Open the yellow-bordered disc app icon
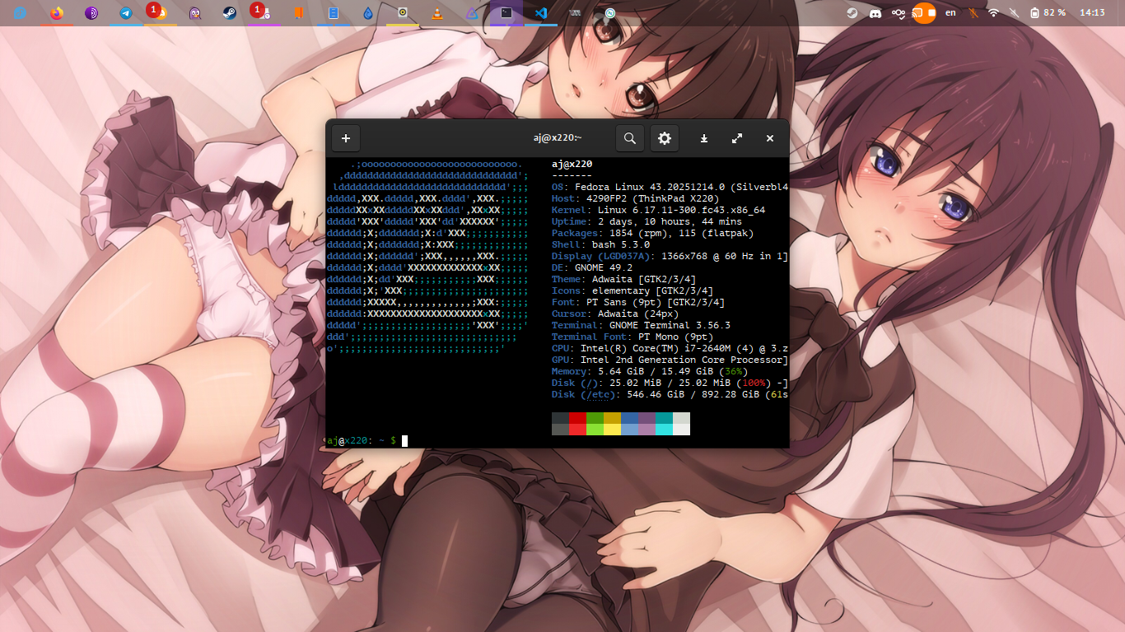 [x=402, y=13]
